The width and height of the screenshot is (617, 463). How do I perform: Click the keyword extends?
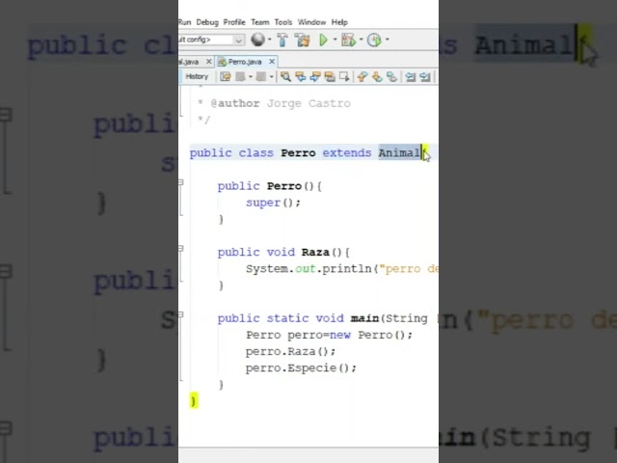tap(347, 152)
